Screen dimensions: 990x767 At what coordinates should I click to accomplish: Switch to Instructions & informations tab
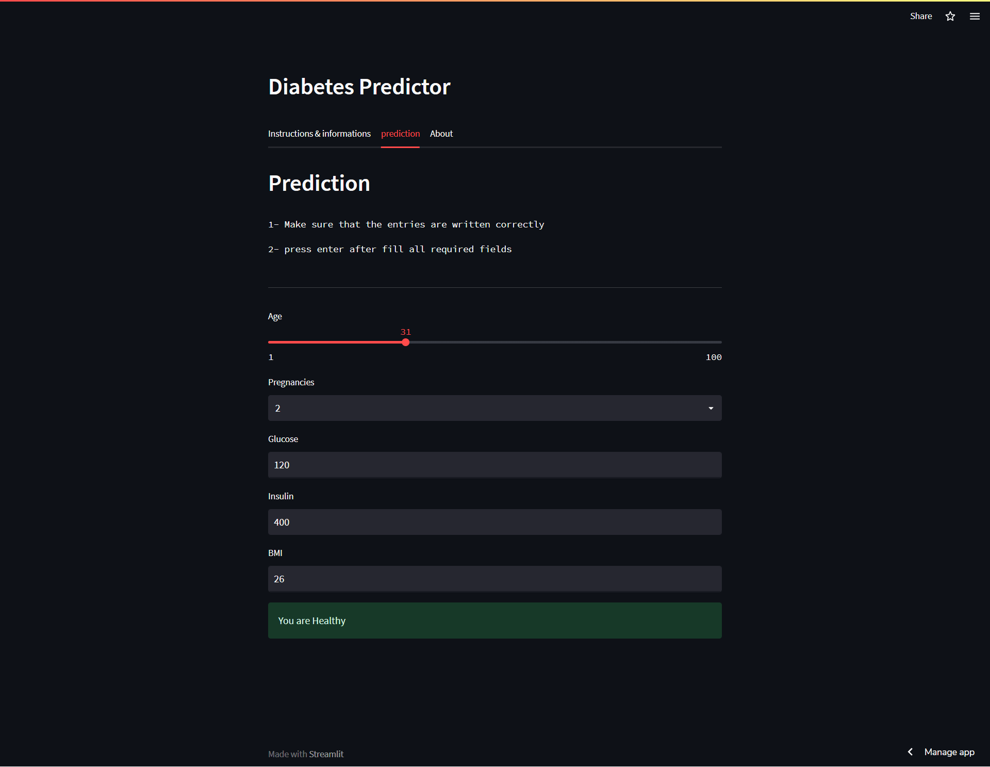coord(319,134)
